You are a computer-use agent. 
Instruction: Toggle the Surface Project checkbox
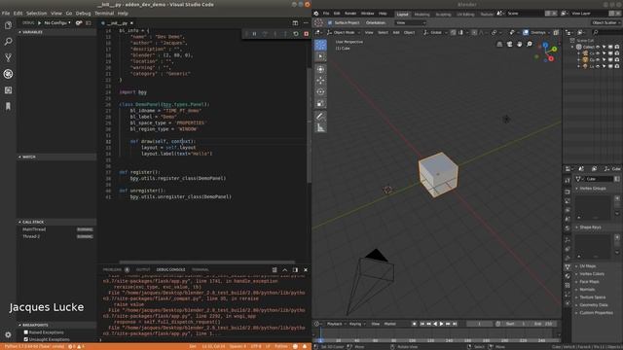pyautogui.click(x=330, y=23)
